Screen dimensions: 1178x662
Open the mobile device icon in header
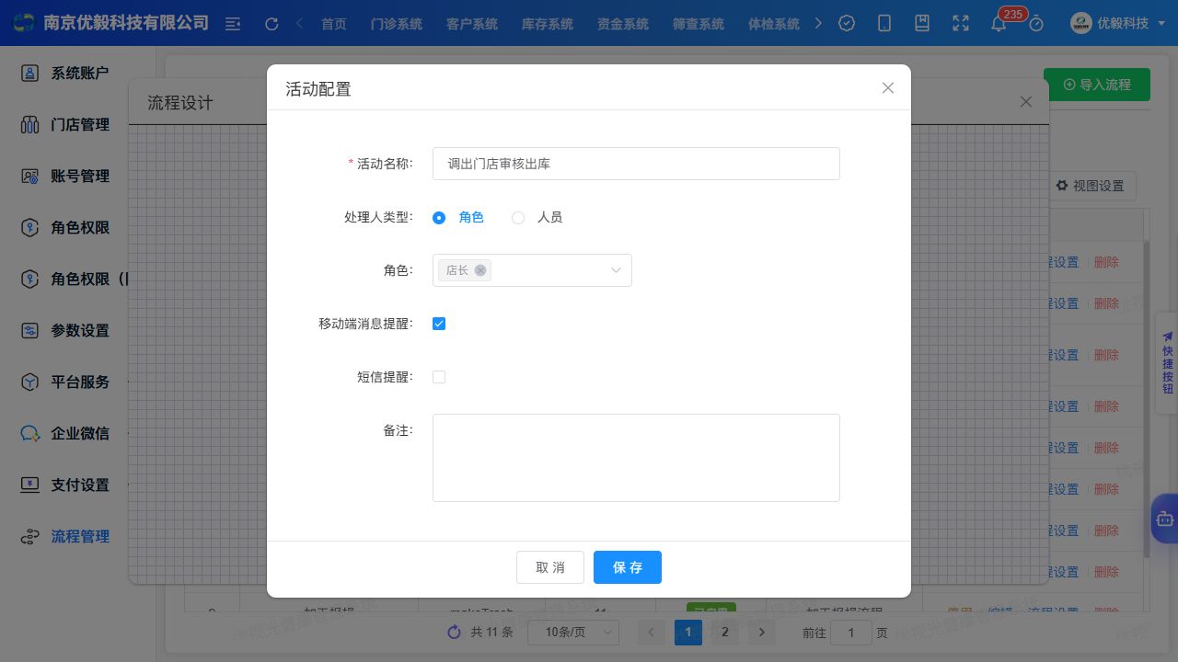click(884, 24)
